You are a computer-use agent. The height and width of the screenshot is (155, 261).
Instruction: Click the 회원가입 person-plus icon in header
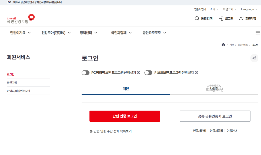[241, 18]
